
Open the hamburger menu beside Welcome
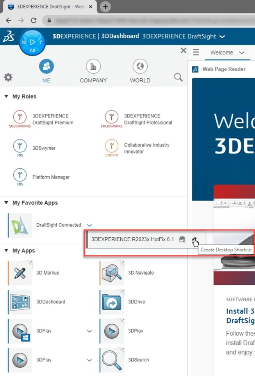[196, 52]
